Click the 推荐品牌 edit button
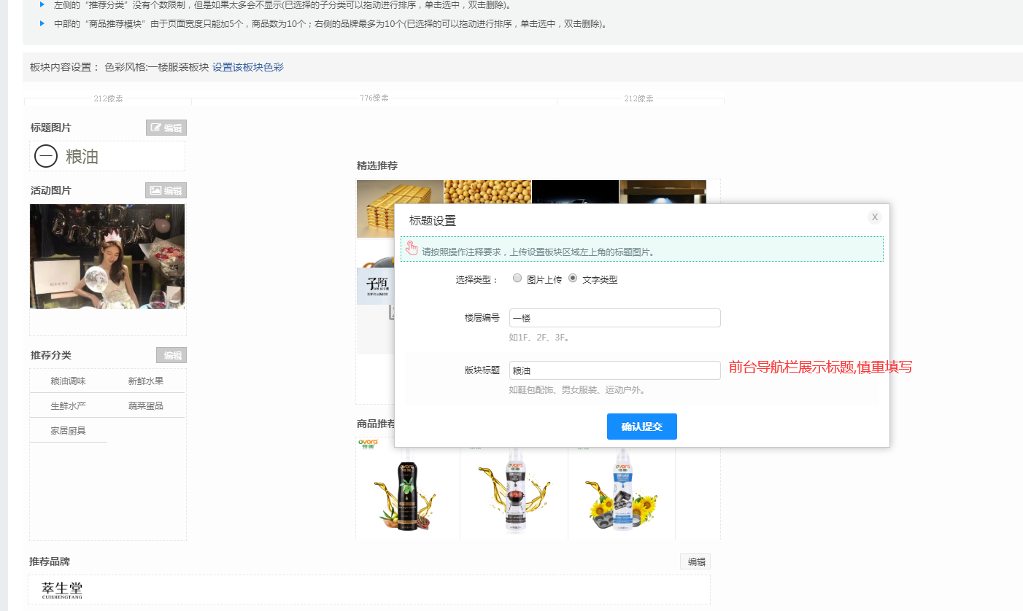1023x611 pixels. click(x=695, y=561)
